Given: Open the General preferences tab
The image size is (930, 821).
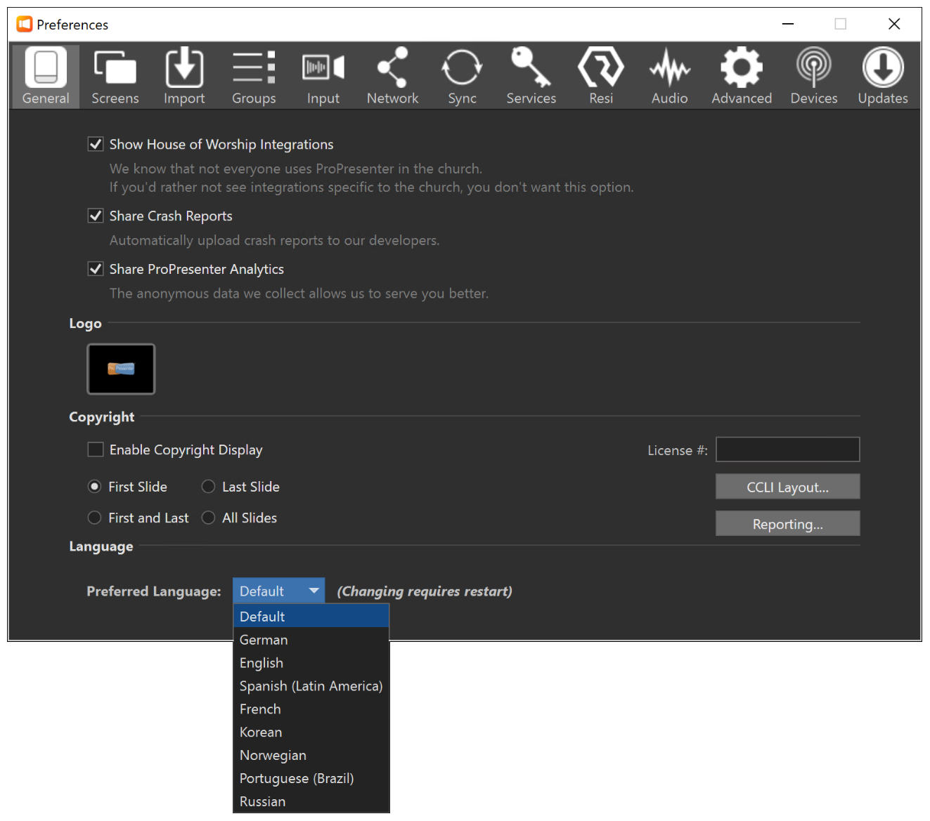Looking at the screenshot, I should 46,76.
